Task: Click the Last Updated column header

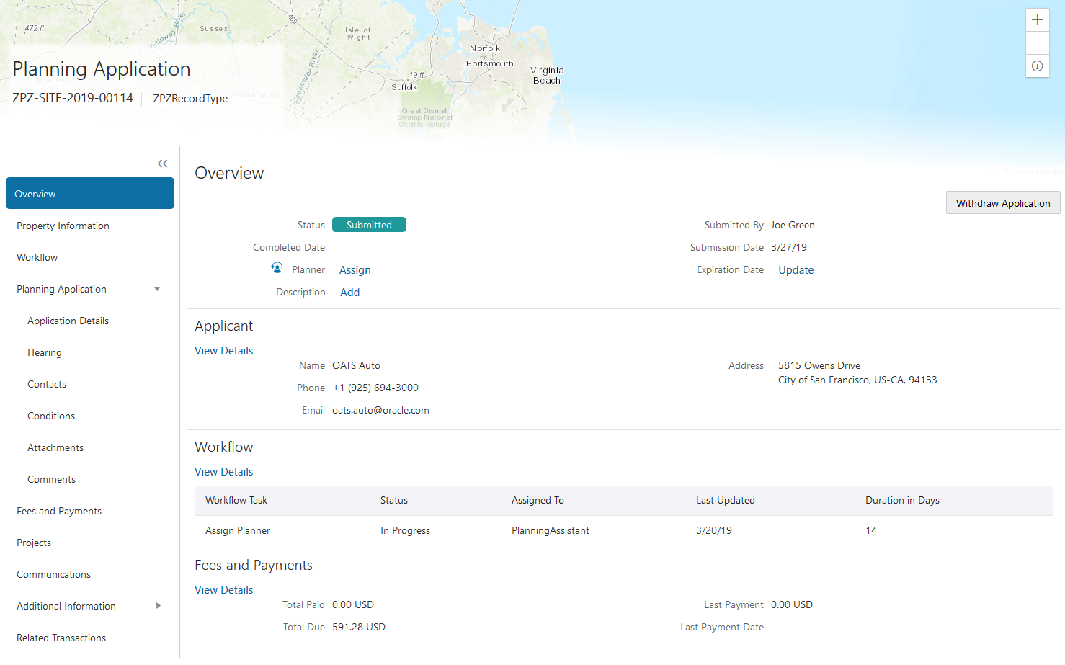Action: (726, 500)
